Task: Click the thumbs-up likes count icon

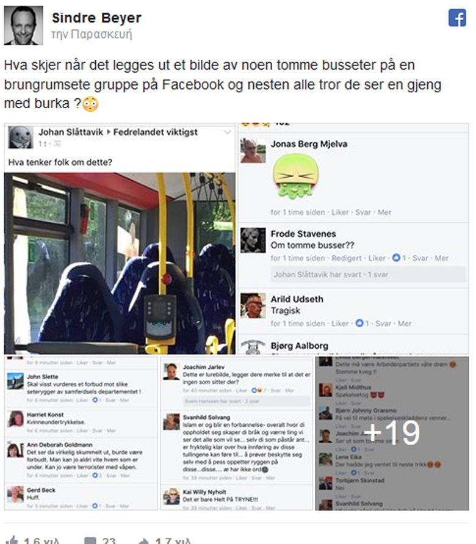Action: coord(12,540)
